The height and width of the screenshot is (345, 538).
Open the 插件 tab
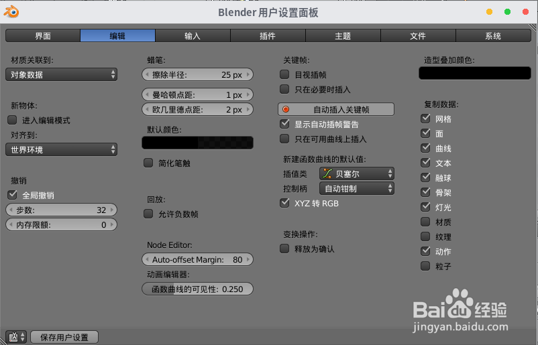(268, 36)
